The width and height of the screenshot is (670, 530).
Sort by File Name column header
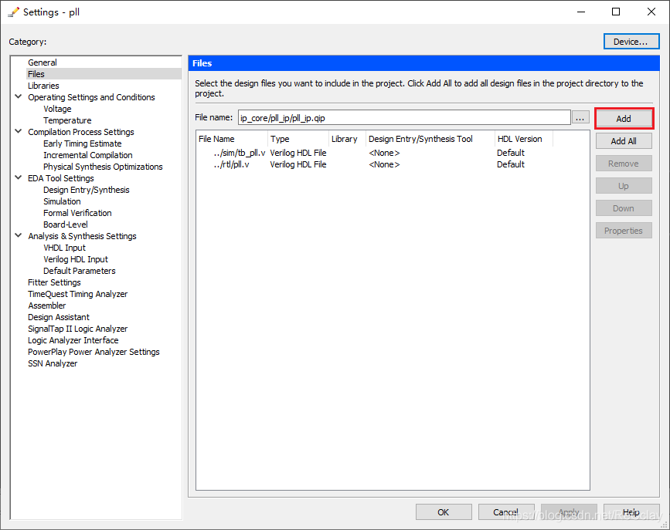[232, 139]
